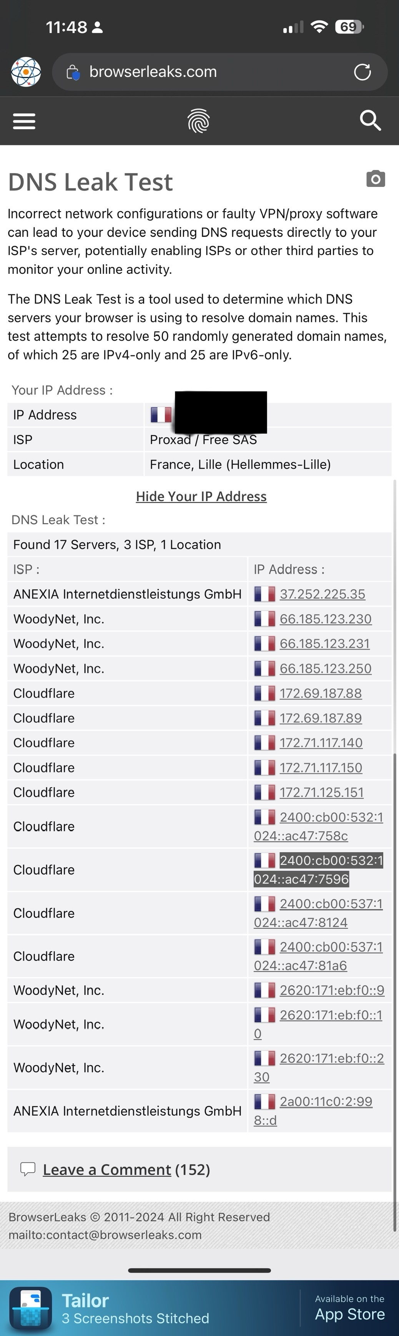Open IP link 37.252.225.35
The width and height of the screenshot is (399, 1336).
(322, 594)
